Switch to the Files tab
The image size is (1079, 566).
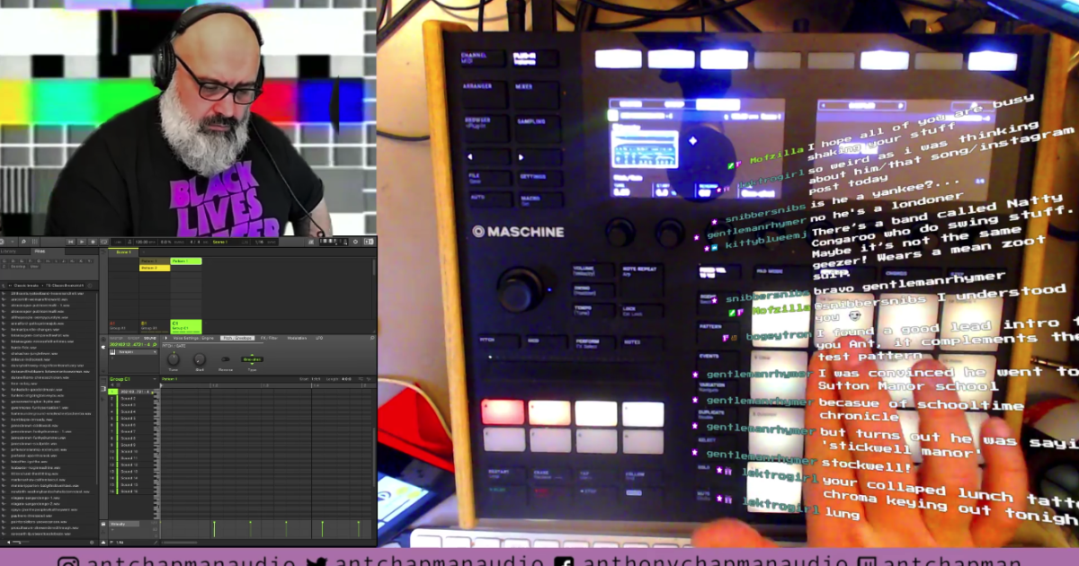pyautogui.click(x=40, y=252)
